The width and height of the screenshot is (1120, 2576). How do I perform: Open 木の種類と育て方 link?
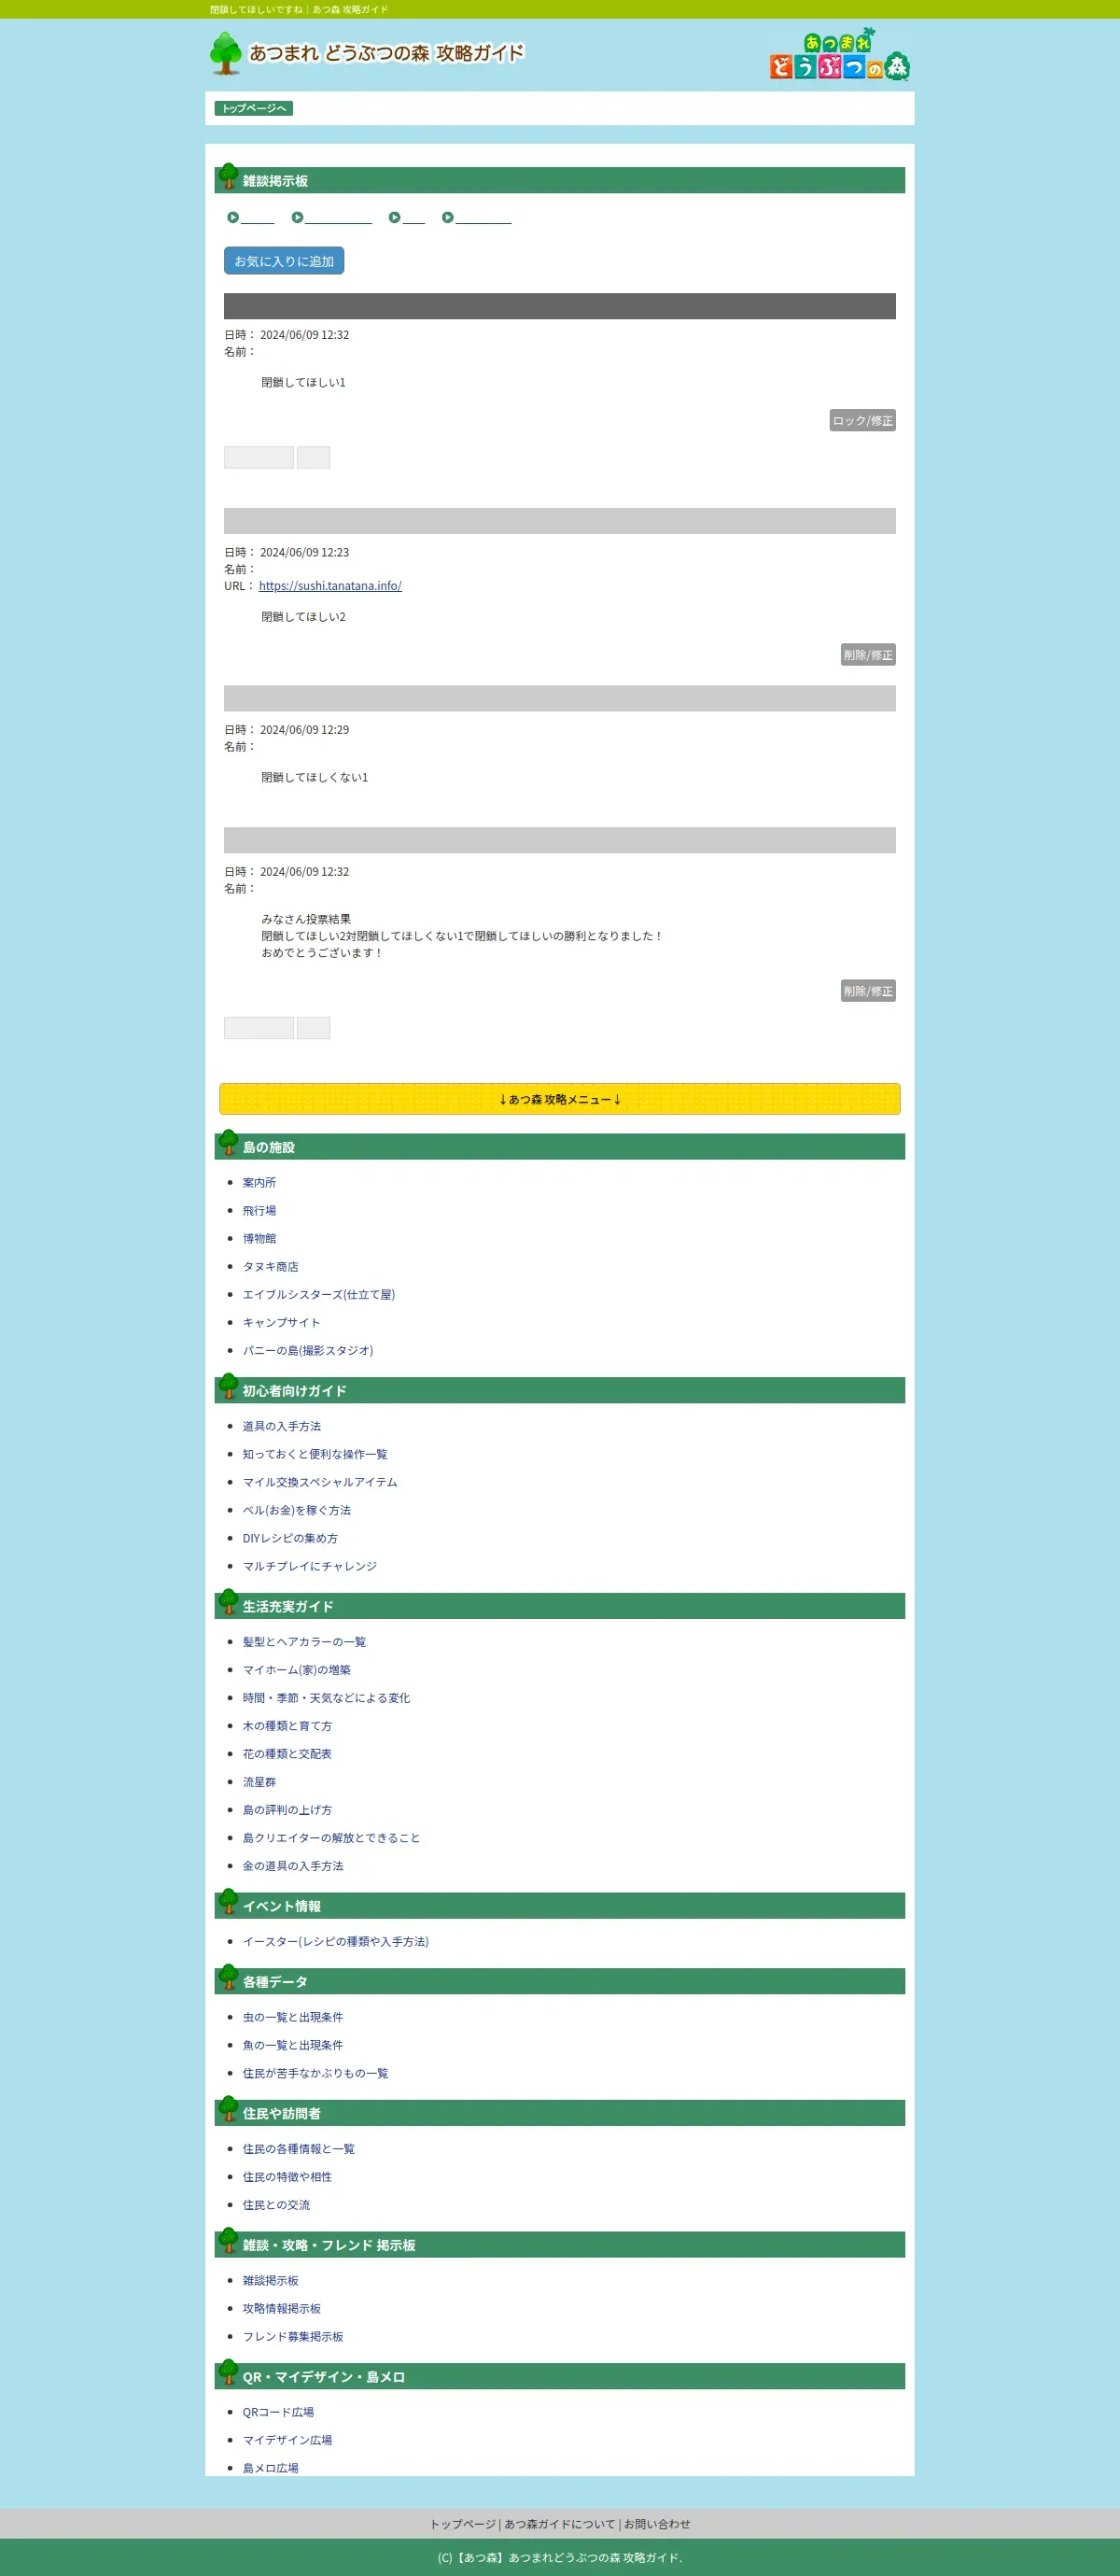pos(287,1726)
